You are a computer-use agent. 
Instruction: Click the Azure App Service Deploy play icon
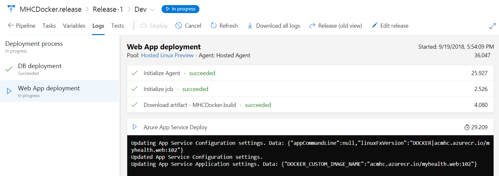click(135, 127)
